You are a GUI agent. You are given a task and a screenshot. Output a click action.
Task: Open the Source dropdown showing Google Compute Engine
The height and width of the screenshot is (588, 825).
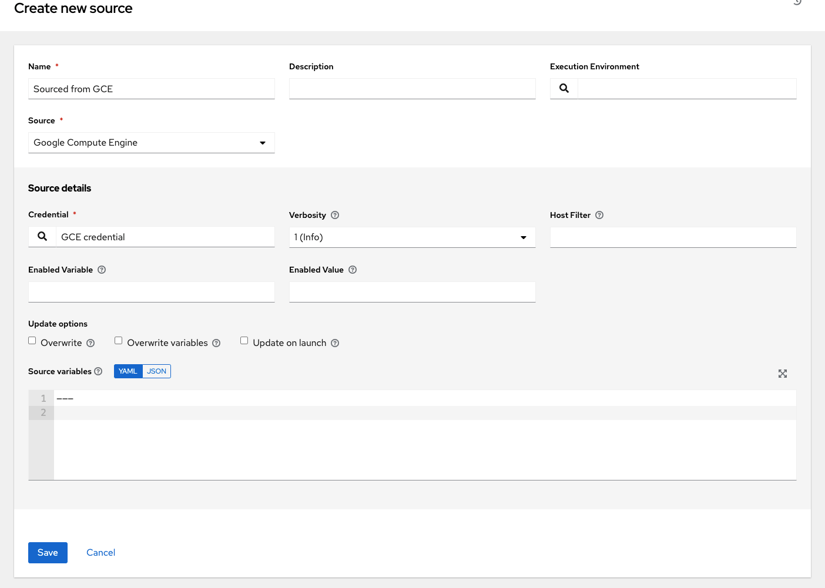coord(263,142)
